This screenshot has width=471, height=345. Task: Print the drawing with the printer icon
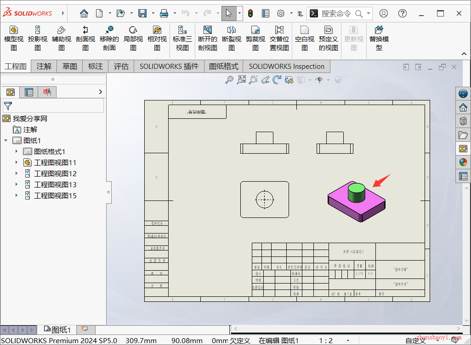[x=164, y=13]
